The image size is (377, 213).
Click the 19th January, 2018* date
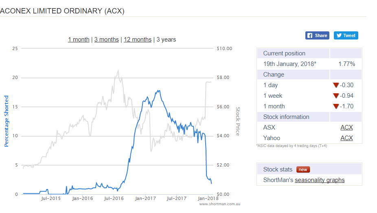290,64
